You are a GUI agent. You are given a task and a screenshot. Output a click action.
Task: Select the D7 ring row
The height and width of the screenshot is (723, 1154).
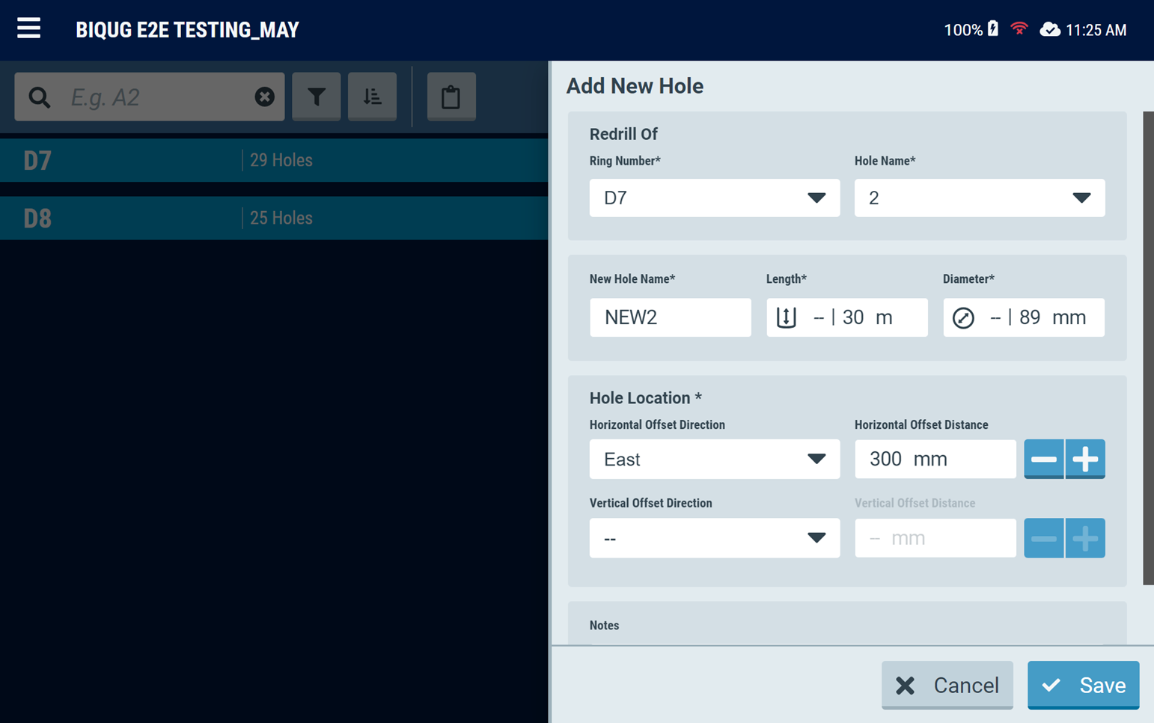[274, 160]
